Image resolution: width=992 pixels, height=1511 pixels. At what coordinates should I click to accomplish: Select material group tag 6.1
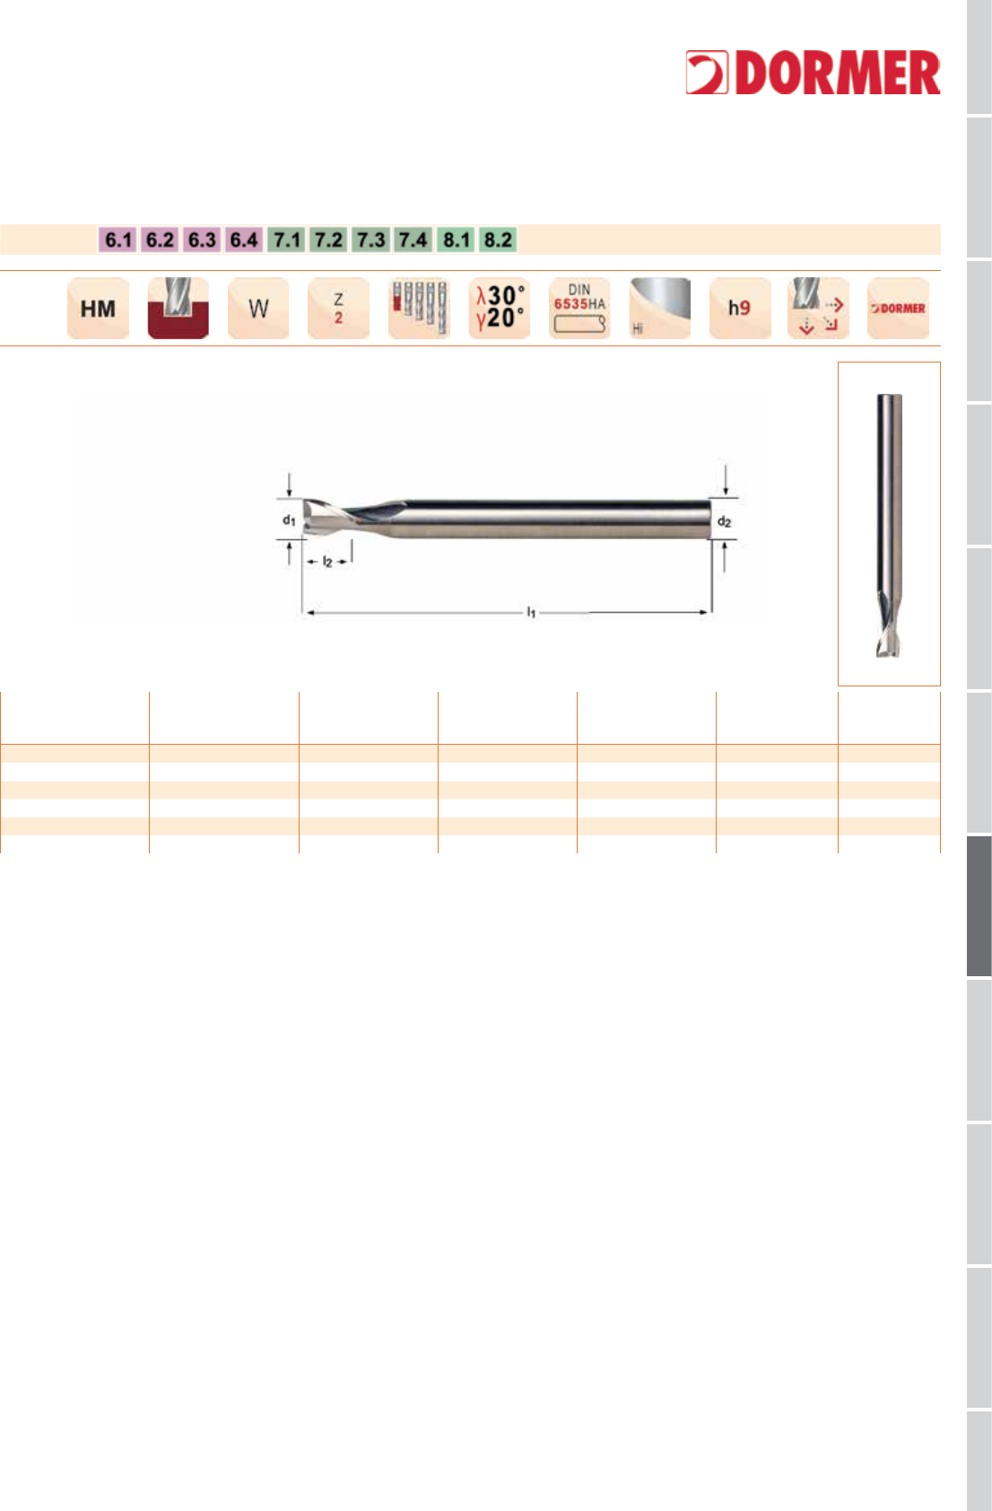(118, 240)
